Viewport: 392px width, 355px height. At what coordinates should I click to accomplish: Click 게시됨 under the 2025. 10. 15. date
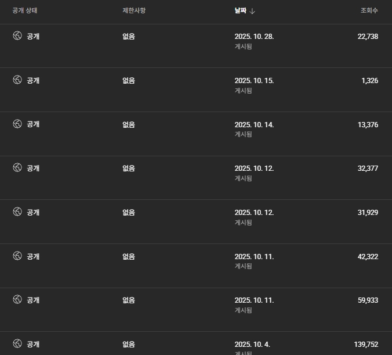click(243, 91)
